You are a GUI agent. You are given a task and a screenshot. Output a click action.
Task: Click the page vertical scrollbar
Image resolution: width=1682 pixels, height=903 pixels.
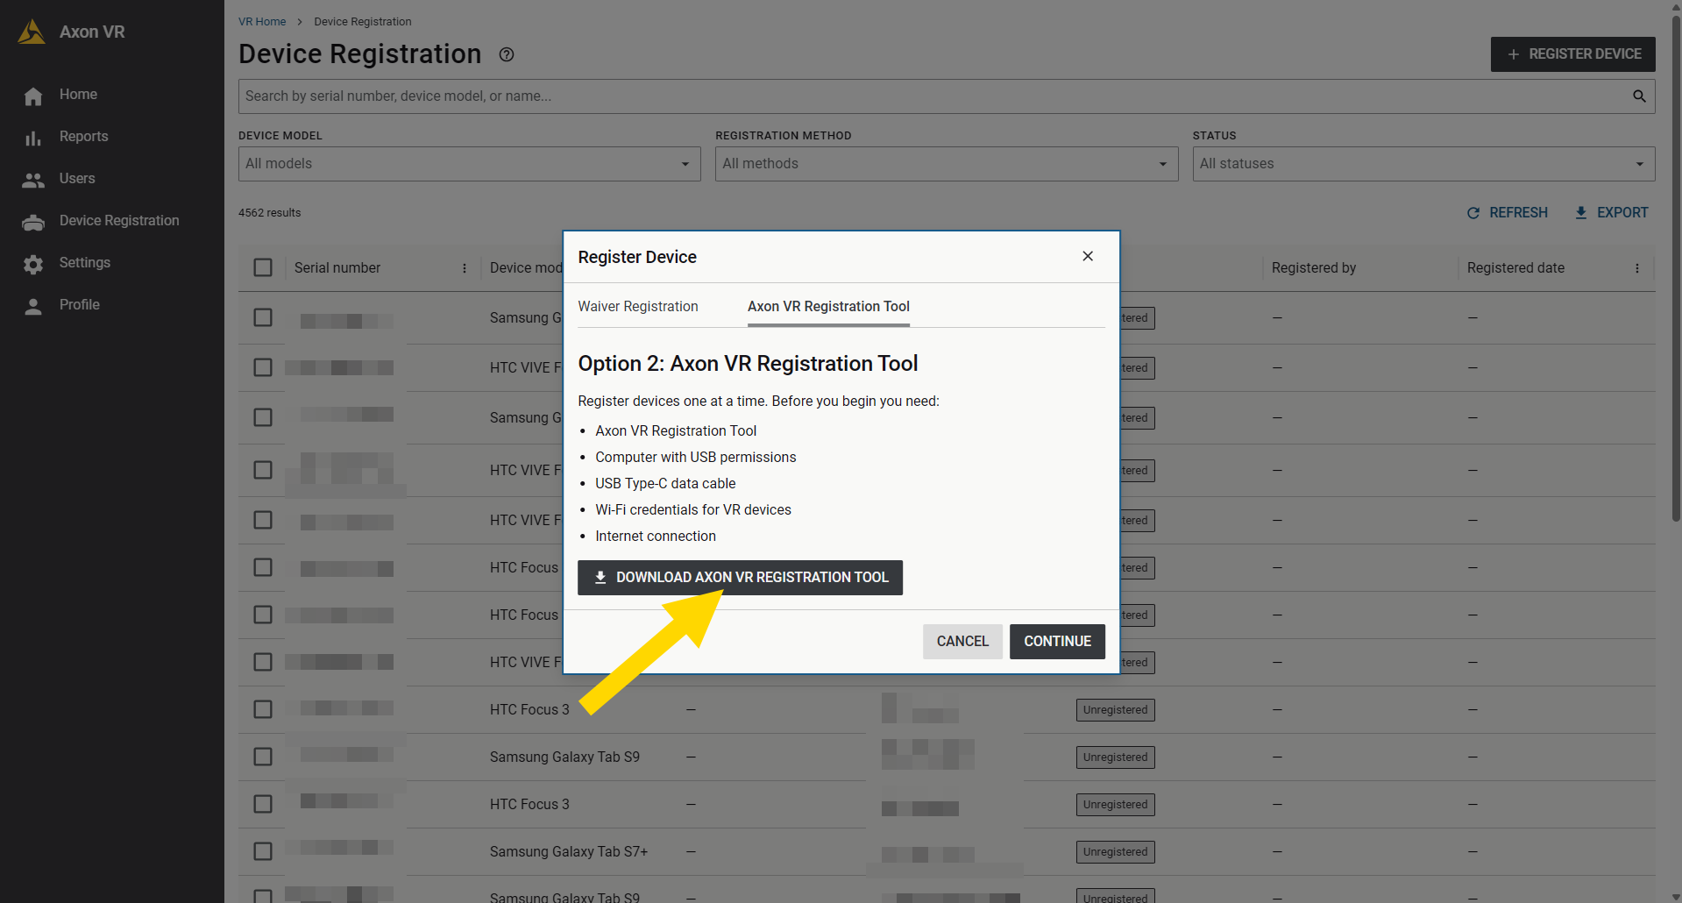1676,267
